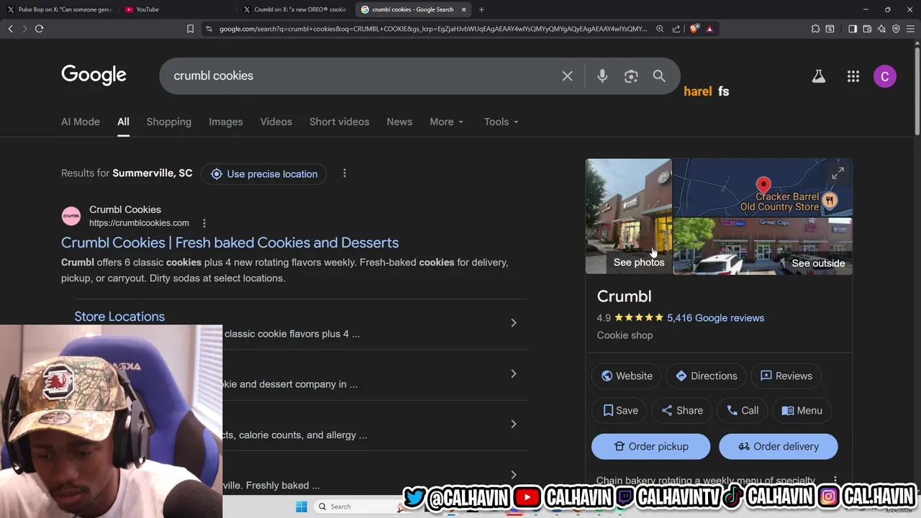This screenshot has height=518, width=921.
Task: Open Crumbl Cookies Fresh baked Cookies link
Action: 230,242
